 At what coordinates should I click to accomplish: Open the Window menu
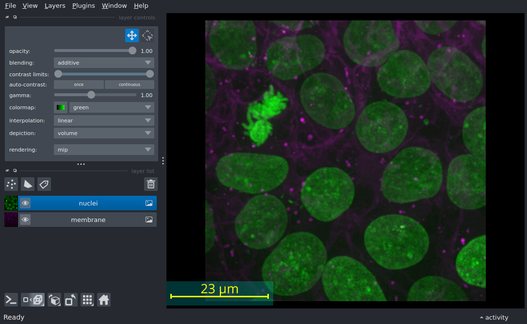coord(114,6)
